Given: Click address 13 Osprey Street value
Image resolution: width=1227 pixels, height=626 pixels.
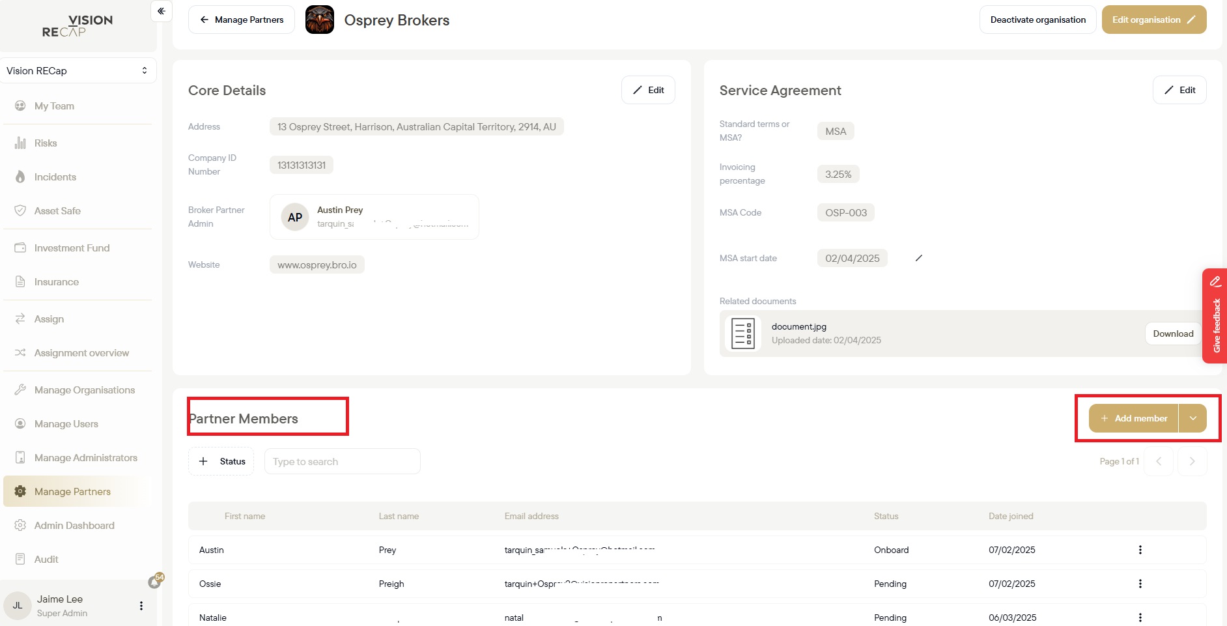Looking at the screenshot, I should pos(417,126).
